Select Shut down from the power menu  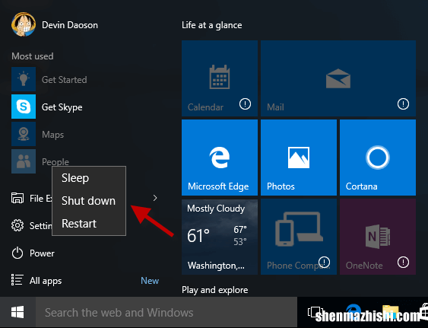click(x=89, y=201)
